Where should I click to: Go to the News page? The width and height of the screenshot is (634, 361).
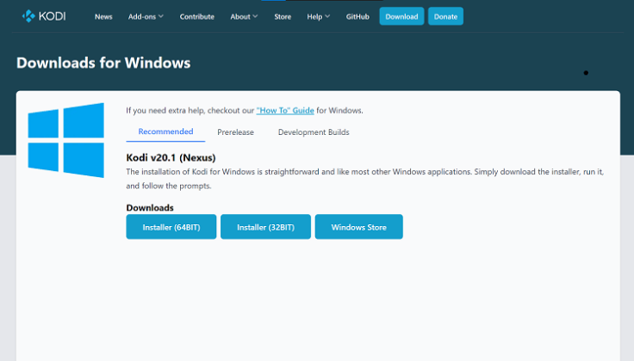tap(103, 16)
